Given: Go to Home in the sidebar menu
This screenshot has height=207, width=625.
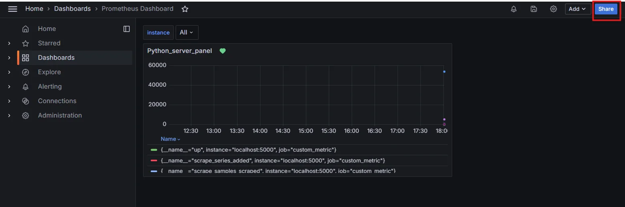Looking at the screenshot, I should pyautogui.click(x=47, y=29).
